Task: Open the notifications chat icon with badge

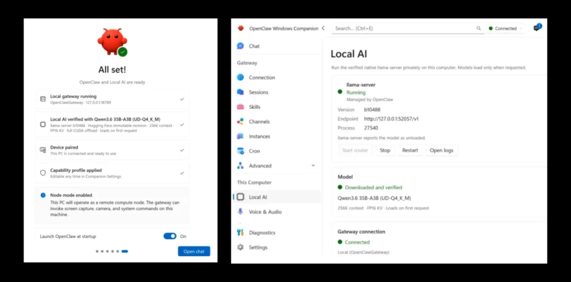Action: pos(537,28)
